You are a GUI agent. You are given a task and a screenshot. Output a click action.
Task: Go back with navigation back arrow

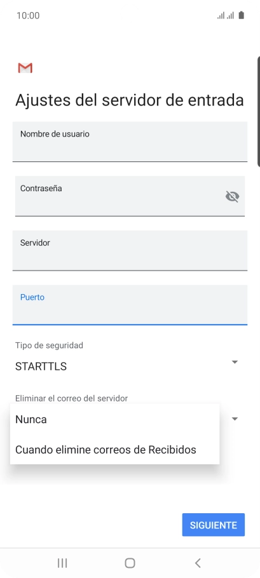click(198, 563)
